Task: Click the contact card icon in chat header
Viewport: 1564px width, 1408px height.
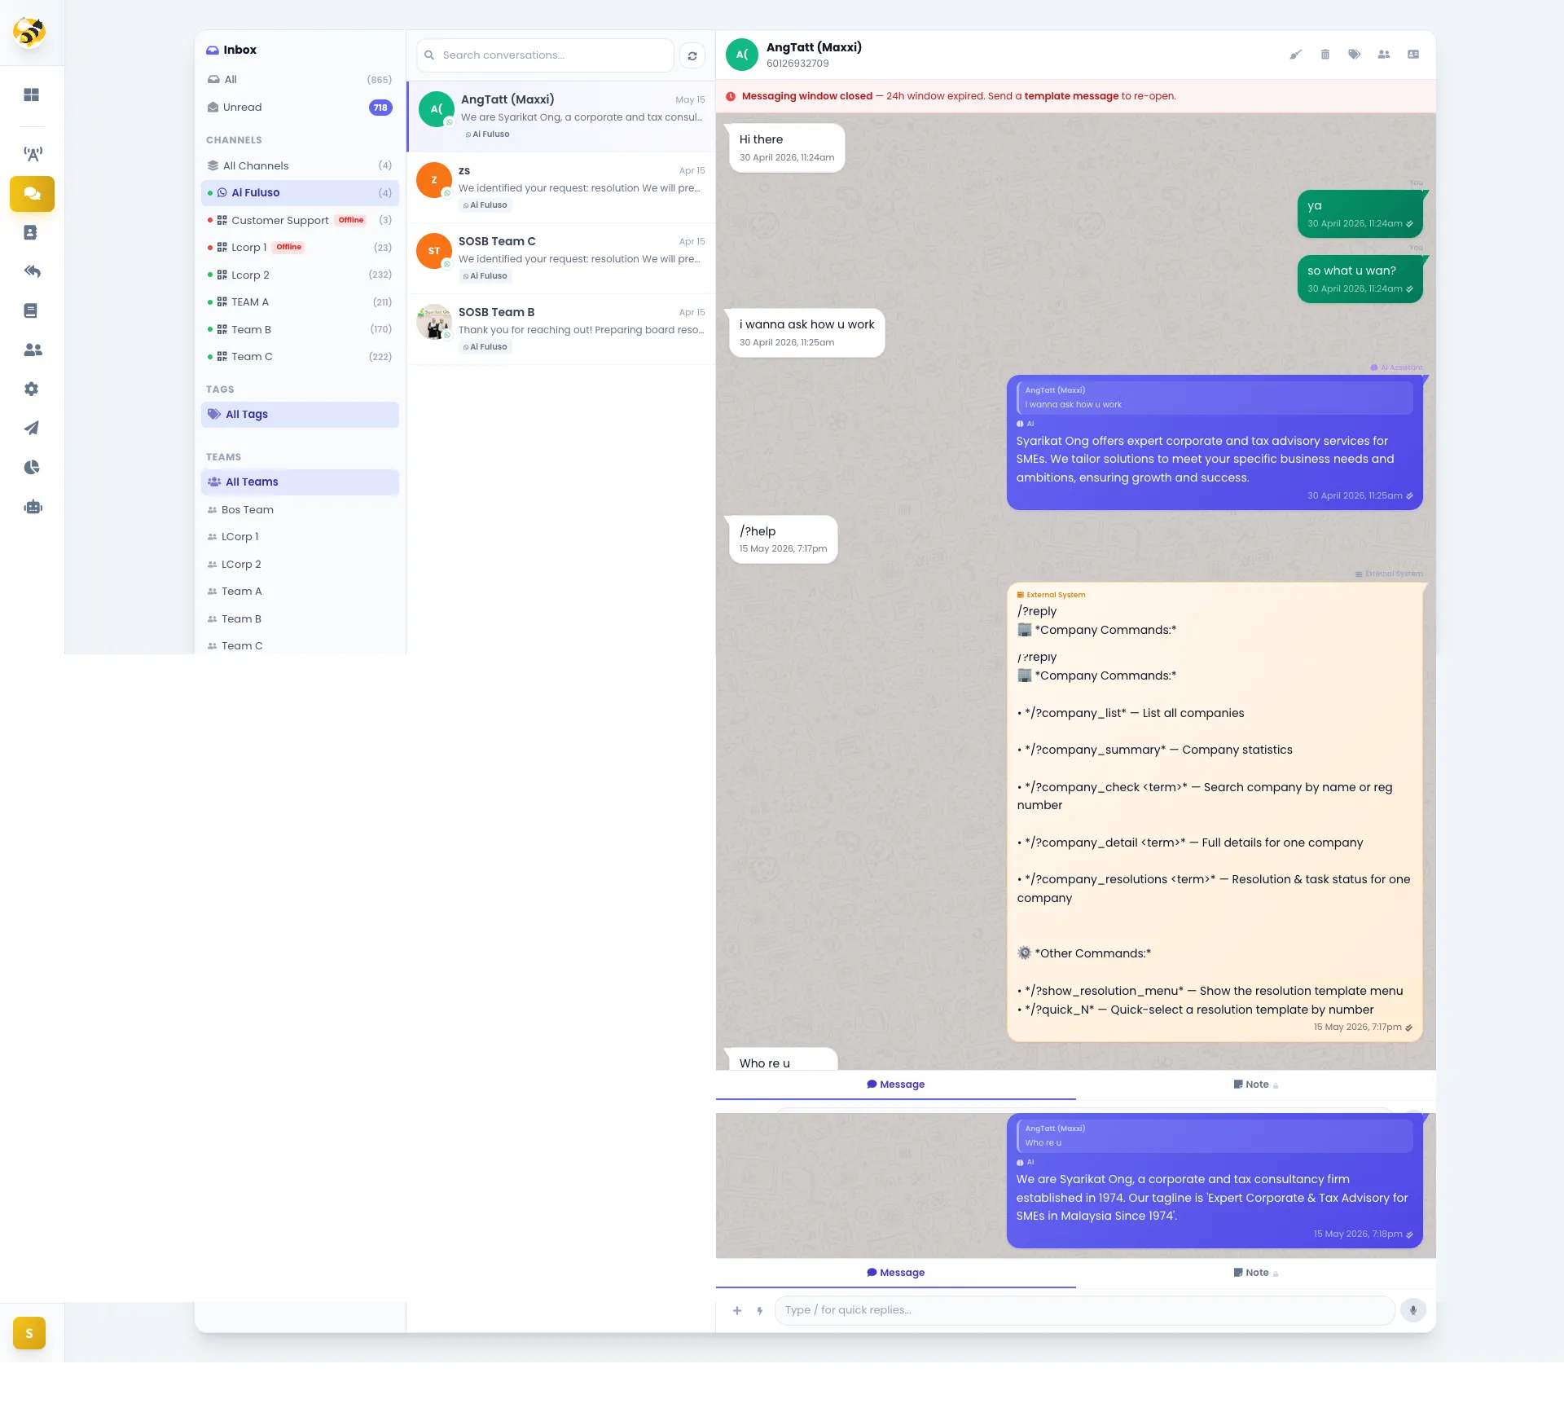Action: coord(1413,55)
